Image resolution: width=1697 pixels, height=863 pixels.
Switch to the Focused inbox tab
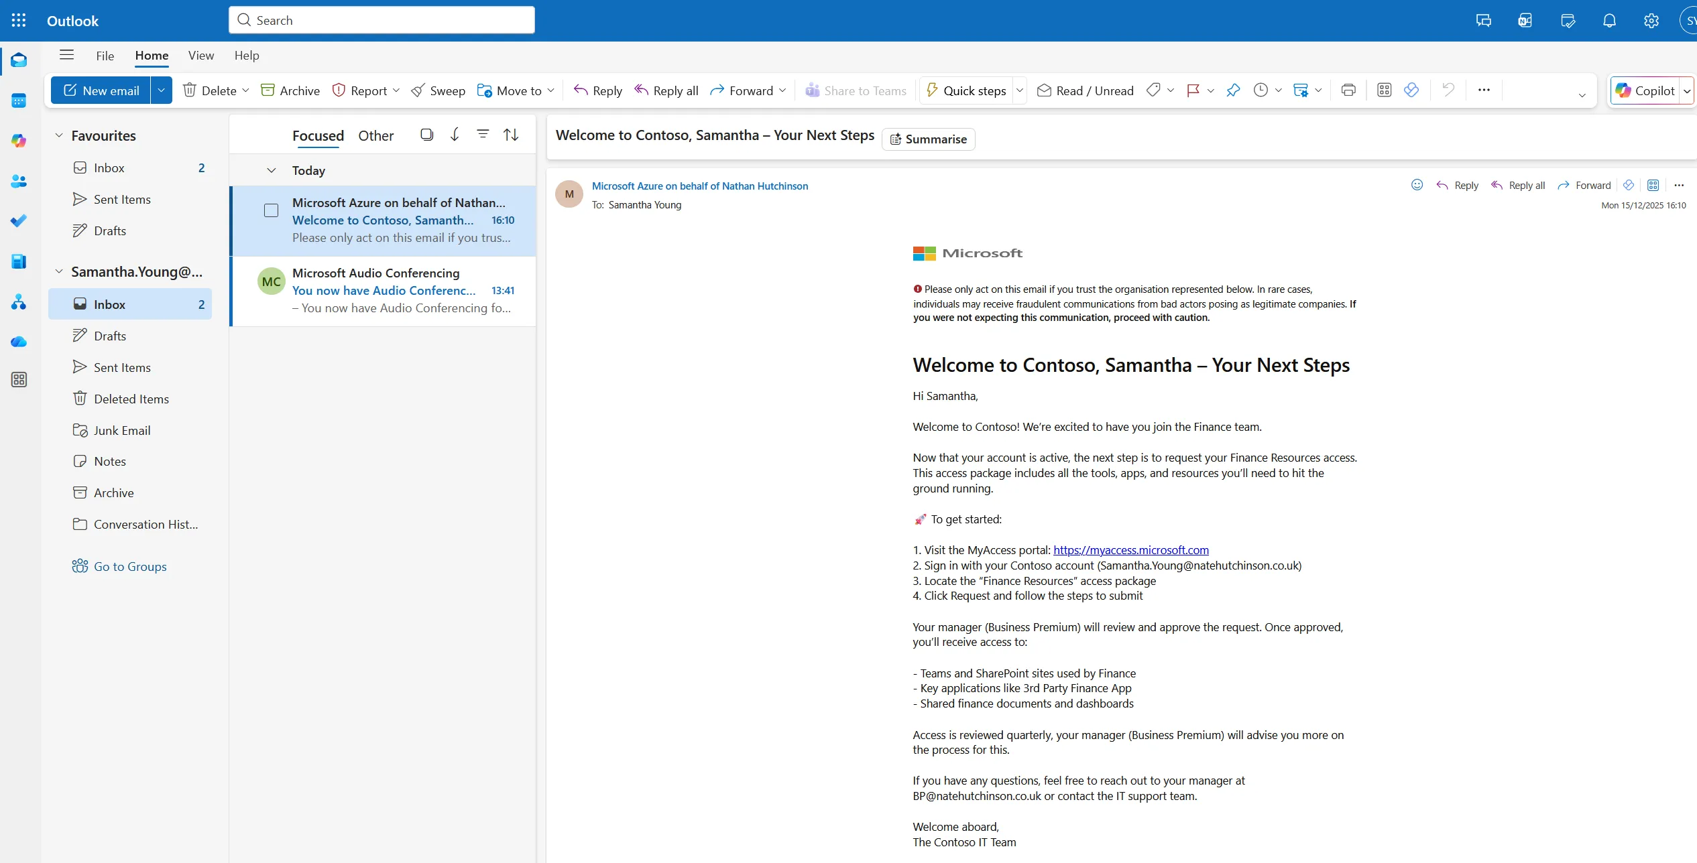(x=318, y=135)
